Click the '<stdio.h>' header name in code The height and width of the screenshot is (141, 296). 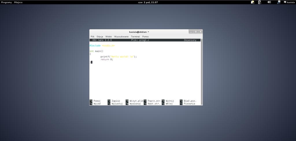click(108, 45)
